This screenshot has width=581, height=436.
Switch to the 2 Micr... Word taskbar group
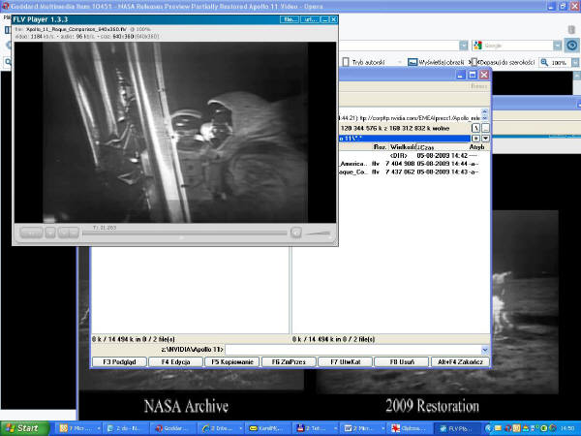coord(363,428)
